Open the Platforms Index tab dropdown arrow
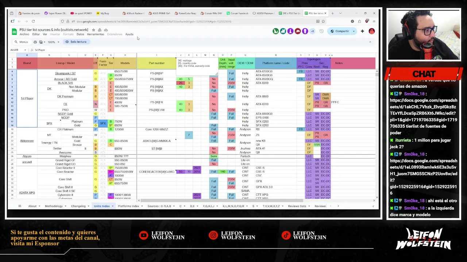Viewport: 467px width, 262px height. pyautogui.click(x=143, y=206)
